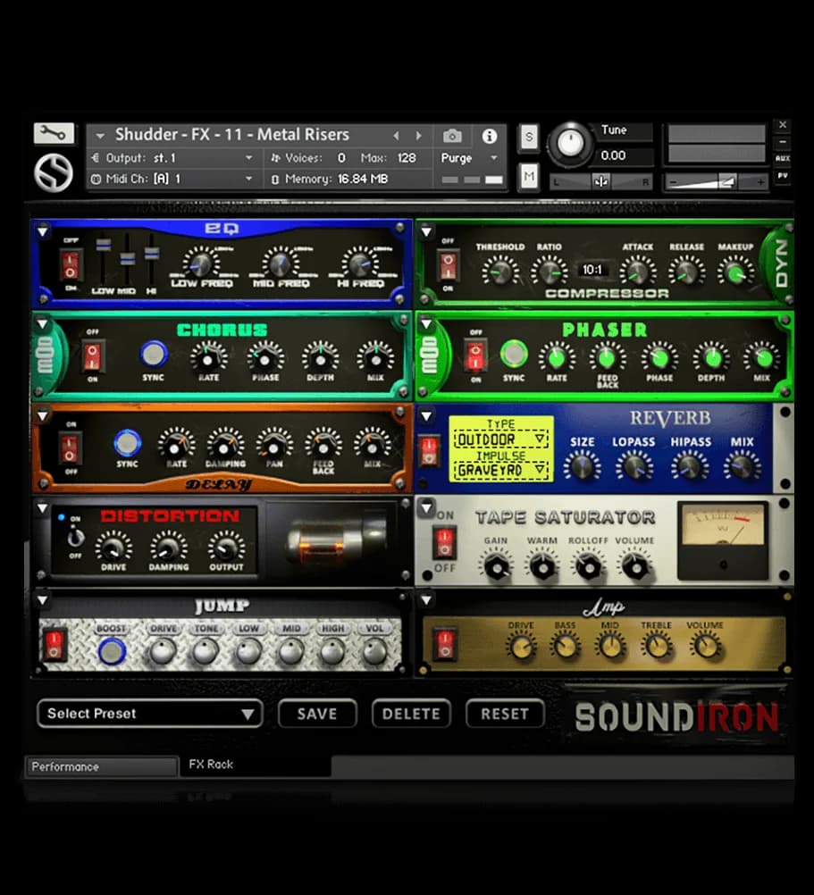
Task: Click the SAVE preset button
Action: click(317, 714)
